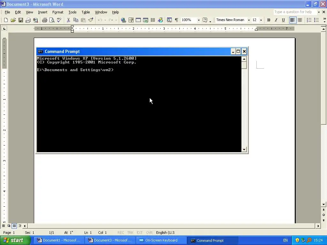Click the Search toolbar icon
Viewport: 327px width, 245px height.
tap(36, 20)
